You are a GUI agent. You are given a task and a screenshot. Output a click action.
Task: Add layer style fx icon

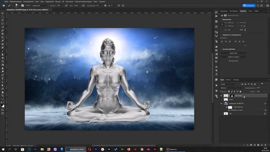tap(248, 145)
